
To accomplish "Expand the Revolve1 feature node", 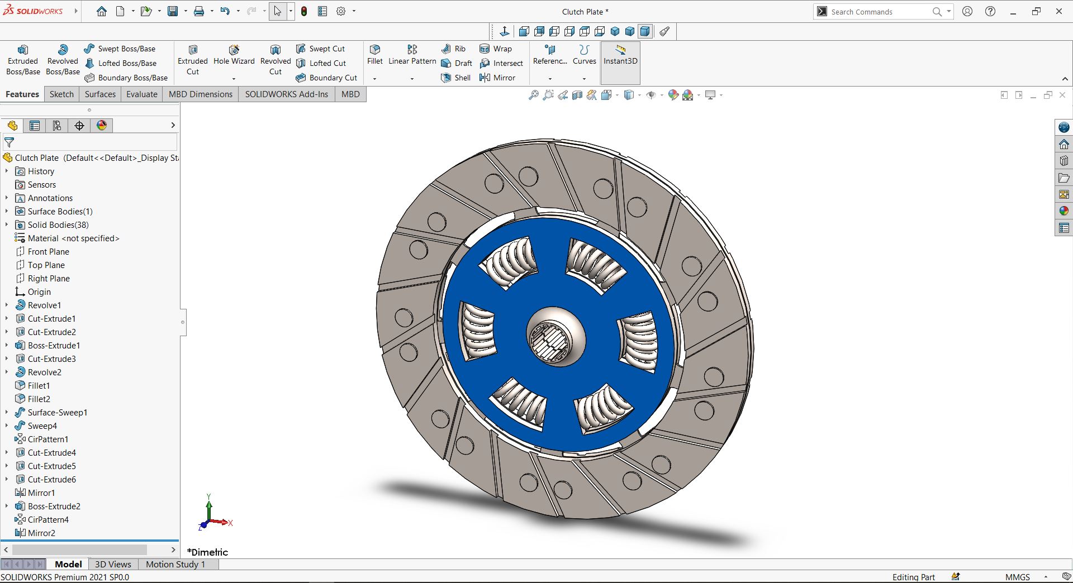I will tap(7, 305).
